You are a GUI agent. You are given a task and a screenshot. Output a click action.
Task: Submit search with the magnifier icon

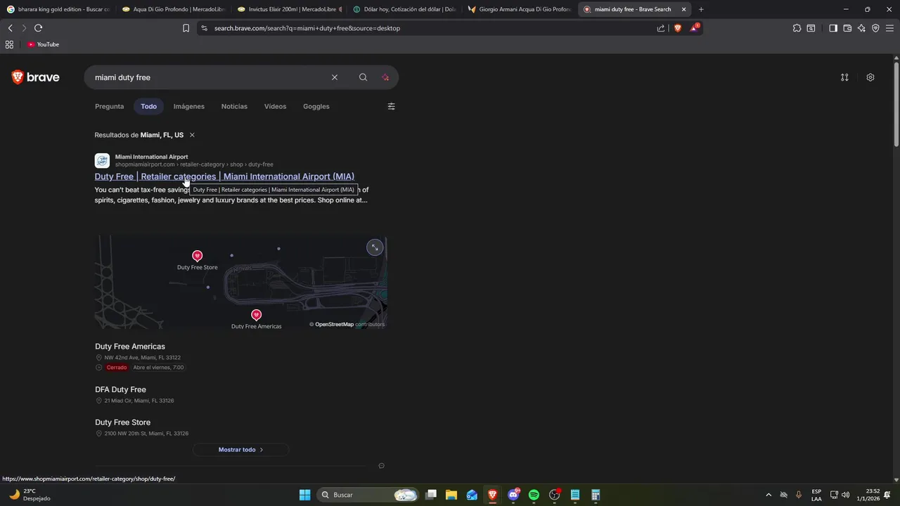click(363, 77)
